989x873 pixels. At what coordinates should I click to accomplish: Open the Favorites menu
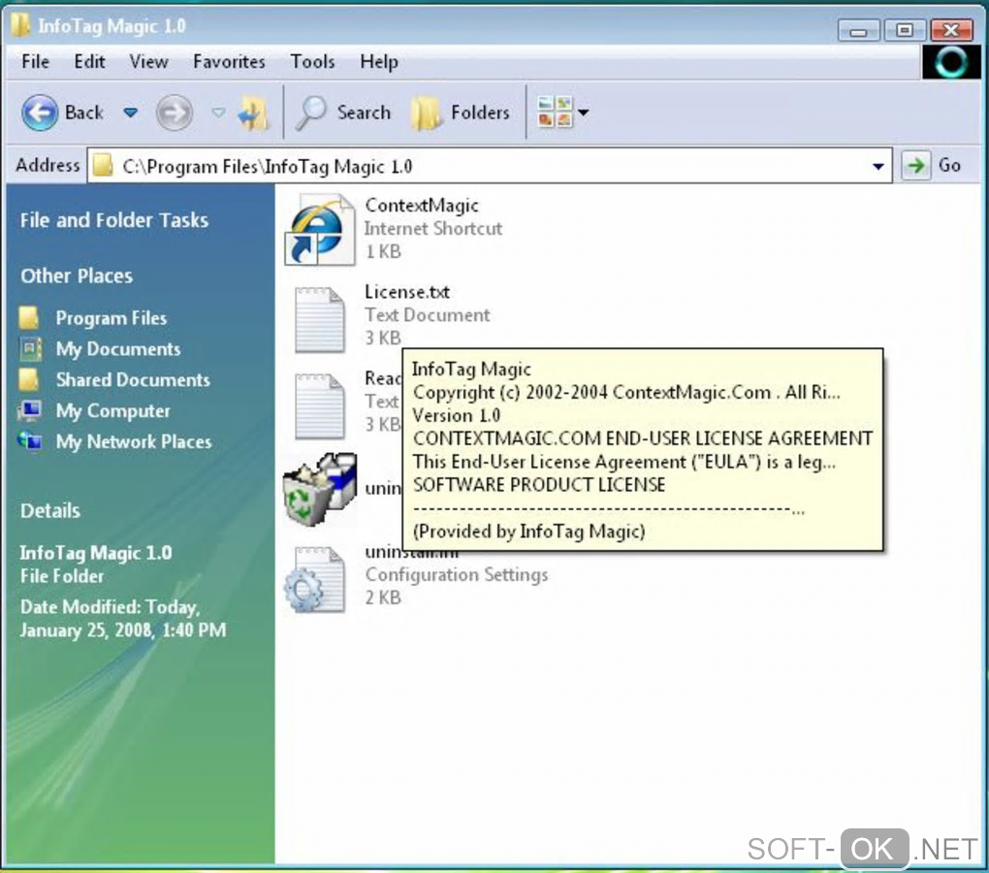coord(229,62)
